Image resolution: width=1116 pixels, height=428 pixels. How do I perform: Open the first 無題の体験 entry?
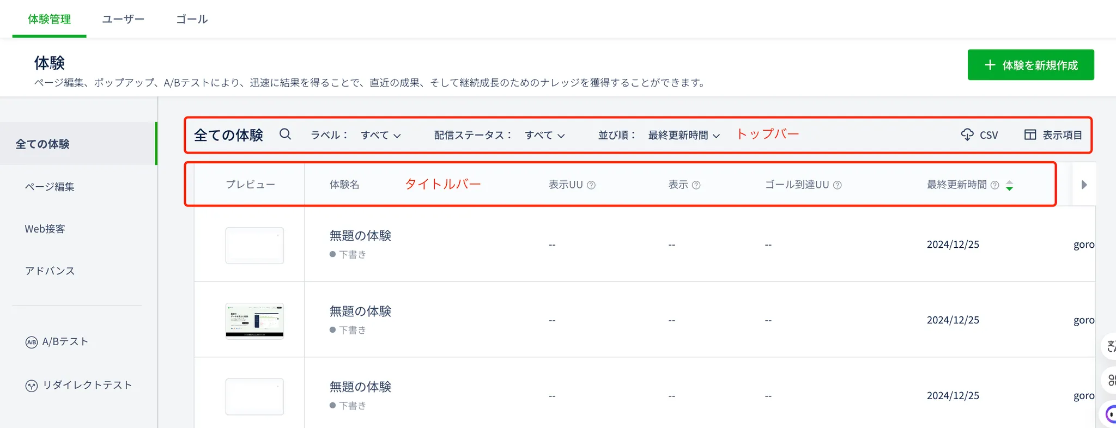360,236
